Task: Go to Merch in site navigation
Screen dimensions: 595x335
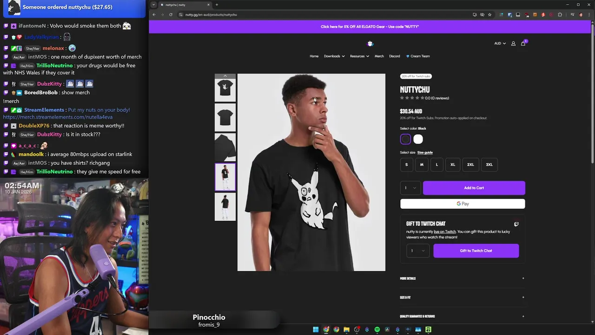Action: coord(379,56)
